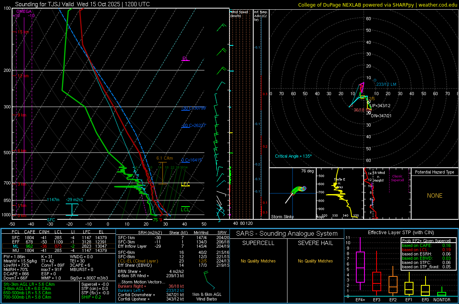Image resolution: width=459 pixels, height=304 pixels.
Task: Click the 'SR Wind v. Height' panel label
Action: (378, 177)
